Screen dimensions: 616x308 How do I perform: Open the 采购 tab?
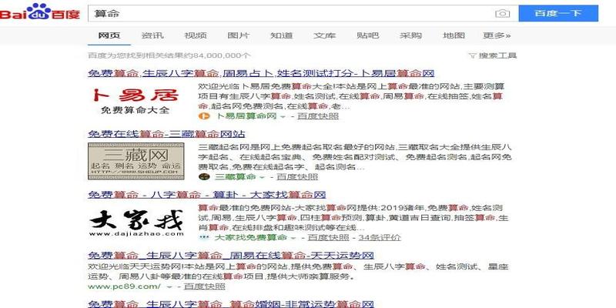[x=410, y=35]
